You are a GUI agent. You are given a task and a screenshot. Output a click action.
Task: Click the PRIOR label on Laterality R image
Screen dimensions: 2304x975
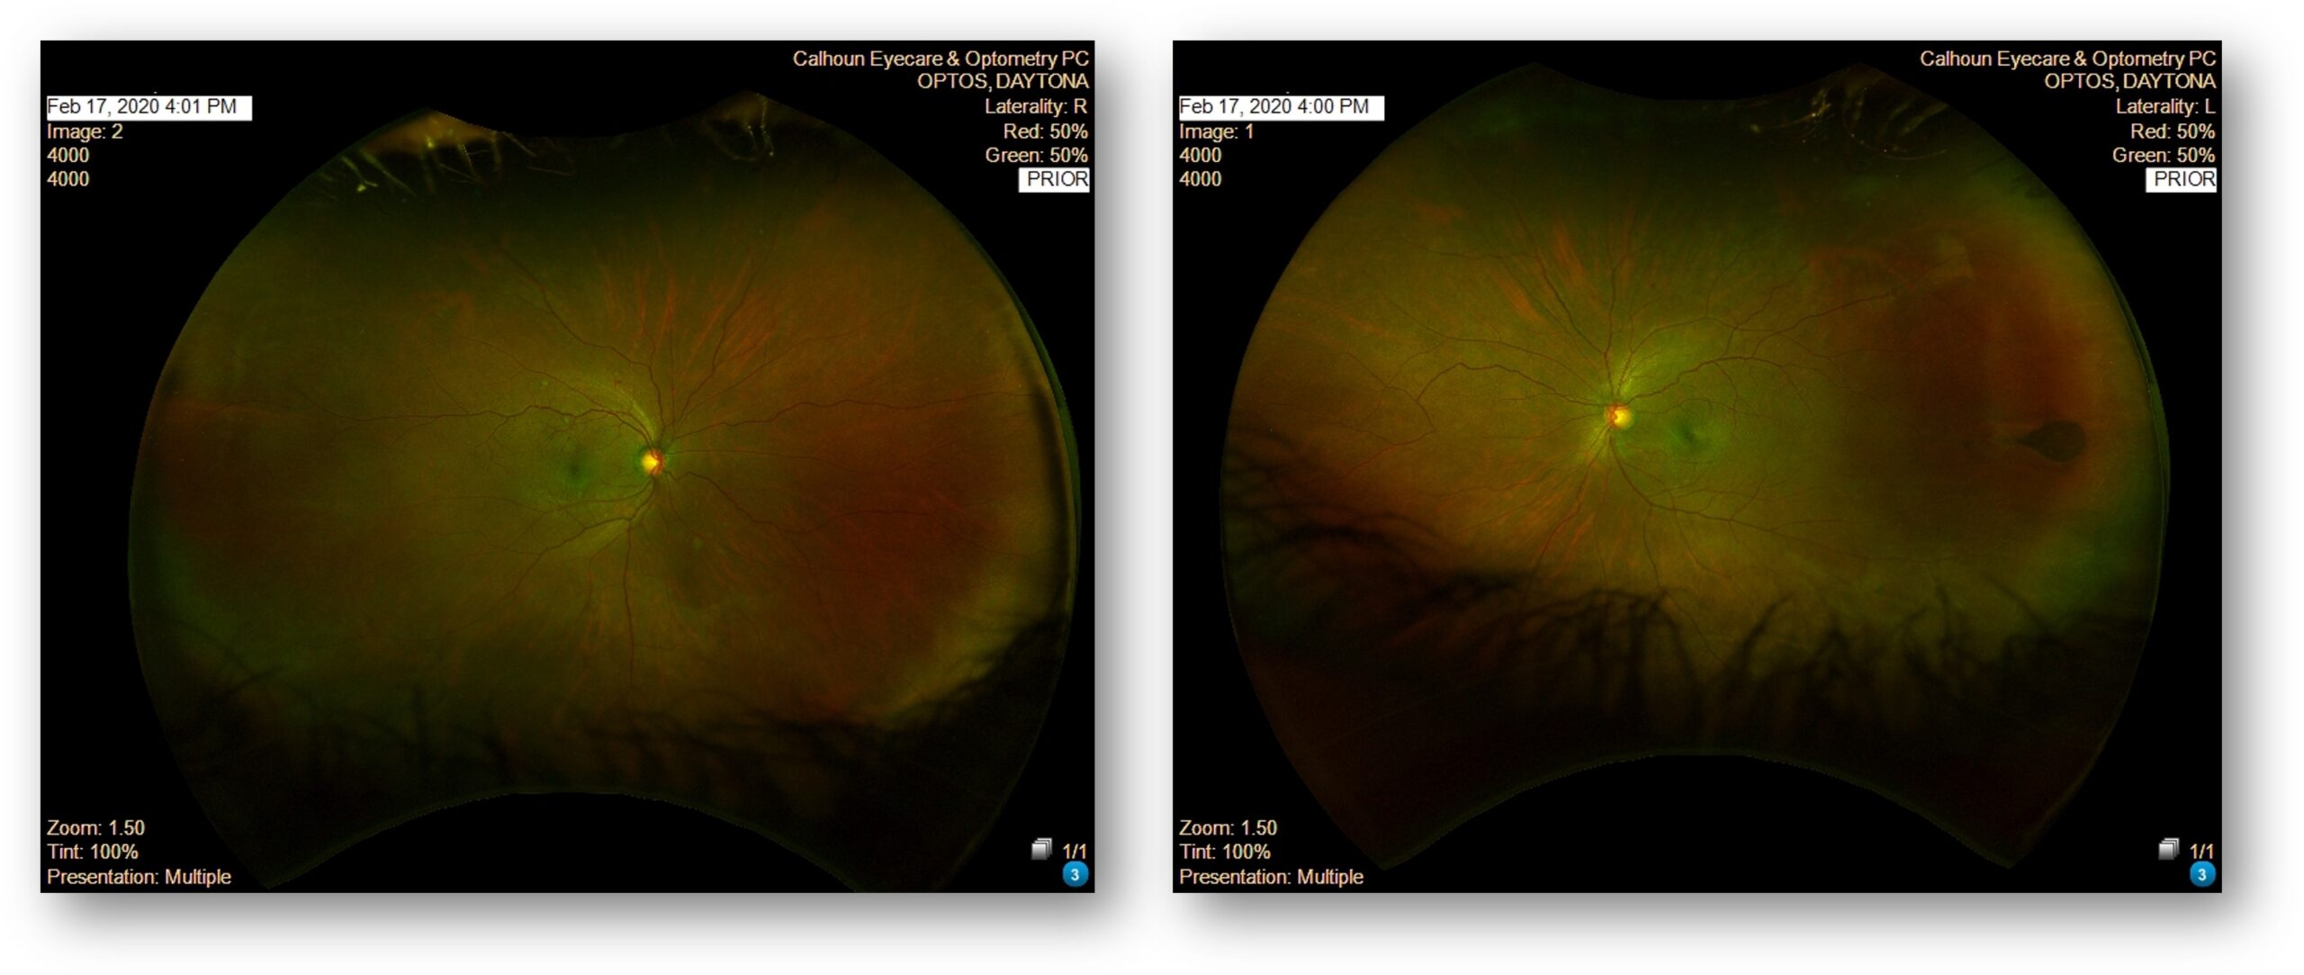coord(1055,179)
